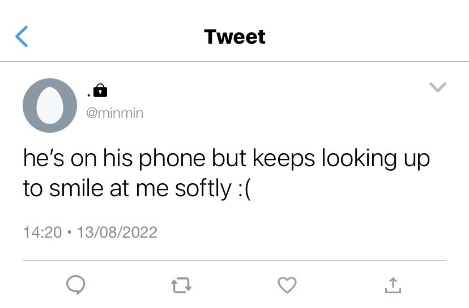Retweet this tweet from @minmin
This screenshot has height=308, width=469.
pos(181,285)
